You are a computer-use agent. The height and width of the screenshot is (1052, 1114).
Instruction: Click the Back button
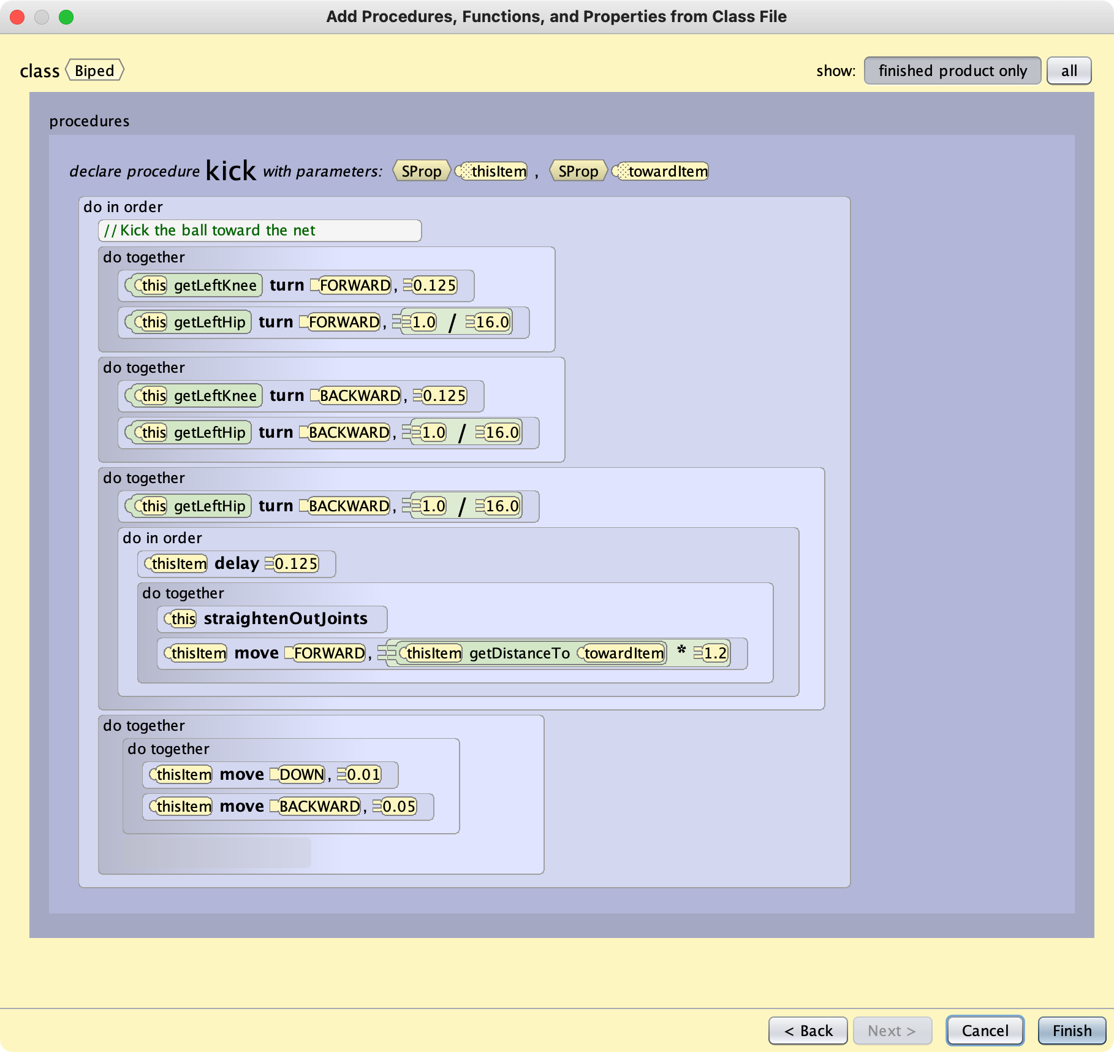(x=808, y=1031)
